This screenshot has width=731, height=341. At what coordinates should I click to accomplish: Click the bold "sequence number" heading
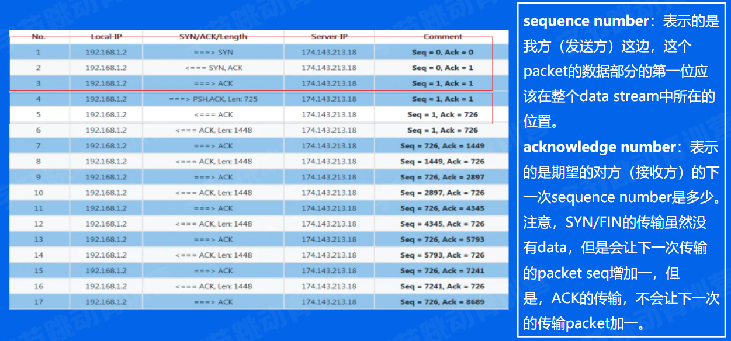pyautogui.click(x=586, y=21)
